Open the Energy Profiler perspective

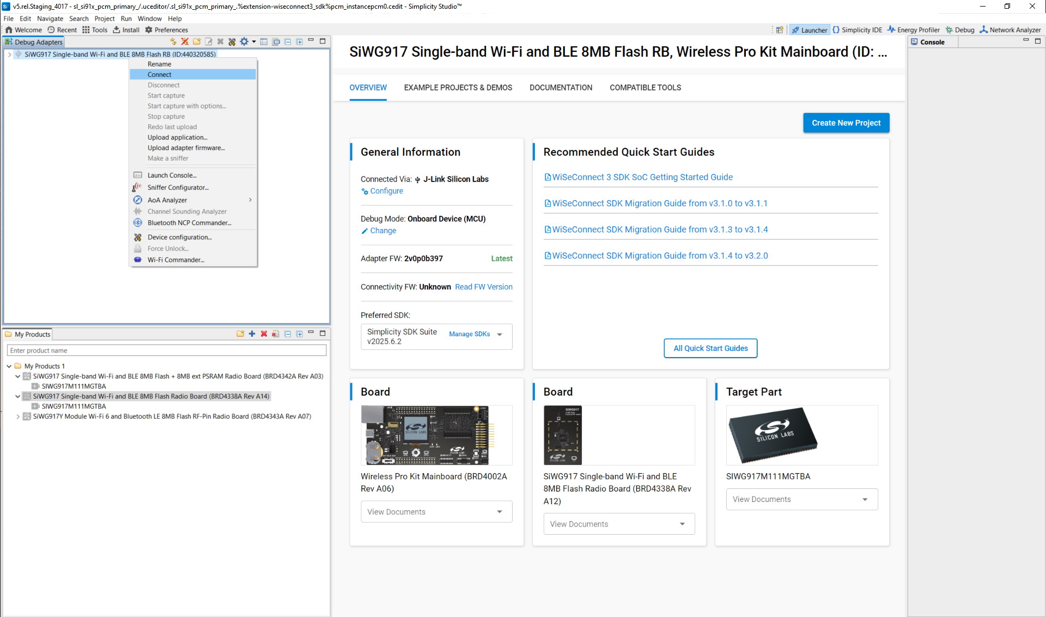tap(913, 30)
